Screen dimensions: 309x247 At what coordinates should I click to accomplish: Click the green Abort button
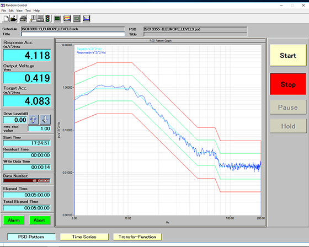point(40,220)
